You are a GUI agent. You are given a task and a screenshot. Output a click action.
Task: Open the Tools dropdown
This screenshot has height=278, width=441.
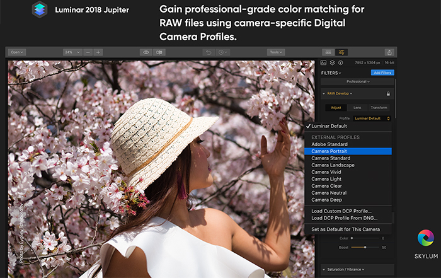276,52
